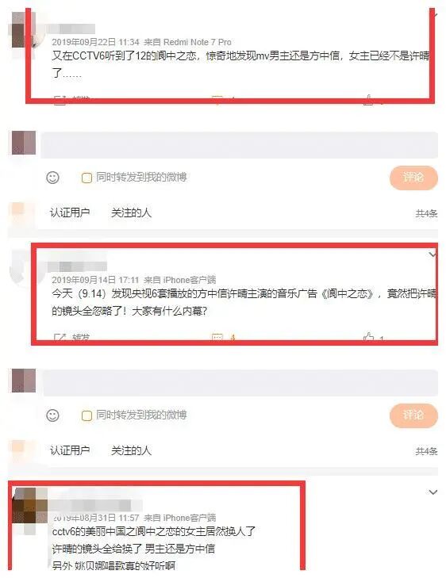Click repost icon on 09月22日 post
446x578 pixels.
[x=60, y=100]
